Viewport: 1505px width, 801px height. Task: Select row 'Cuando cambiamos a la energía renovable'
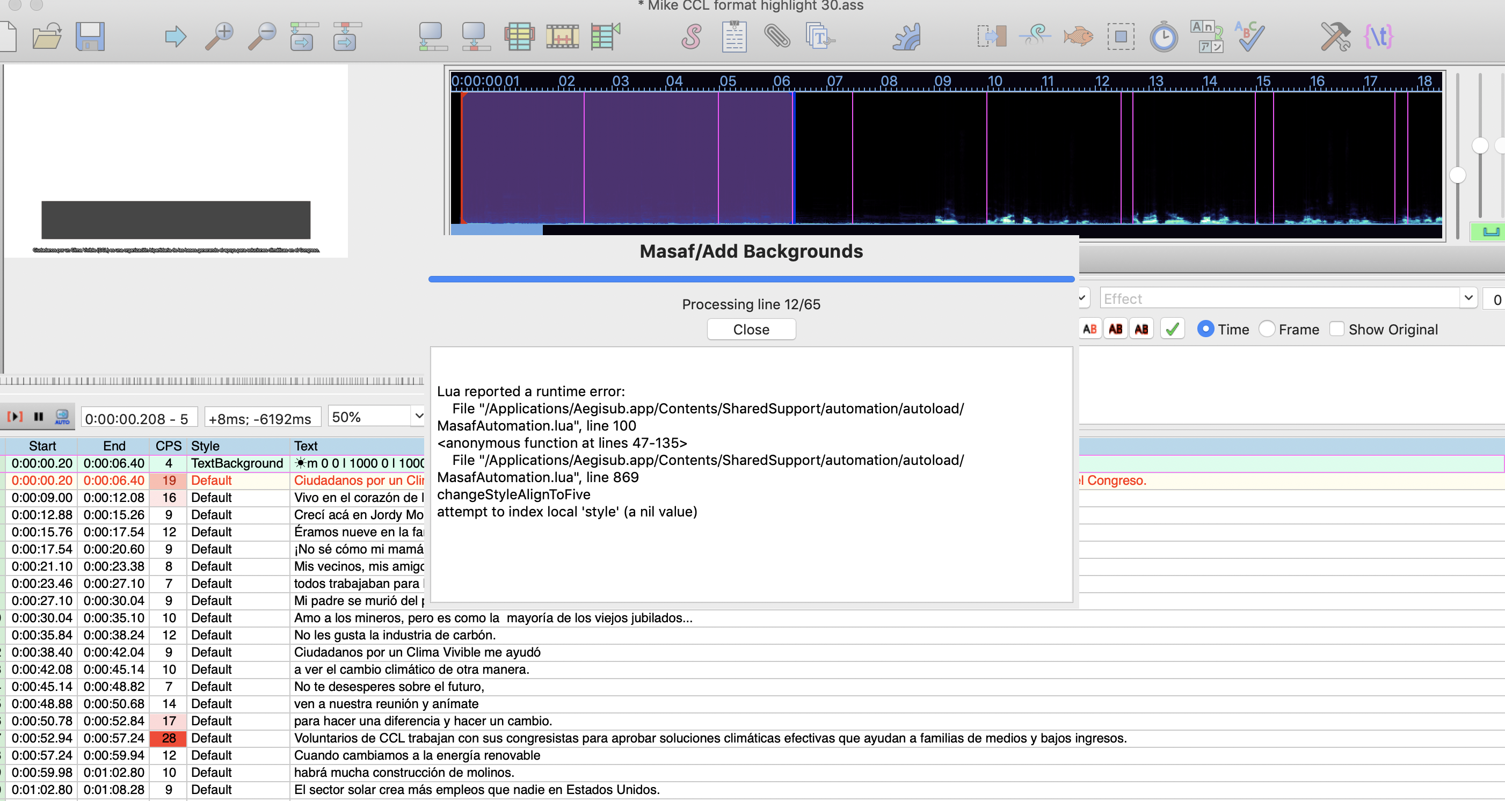coord(753,755)
